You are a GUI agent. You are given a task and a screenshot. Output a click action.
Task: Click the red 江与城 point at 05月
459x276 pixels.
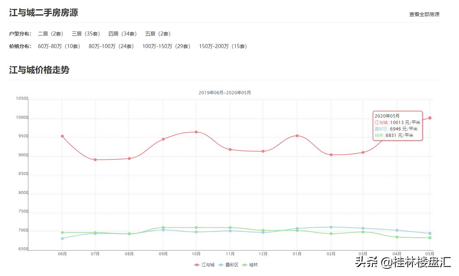pos(430,118)
